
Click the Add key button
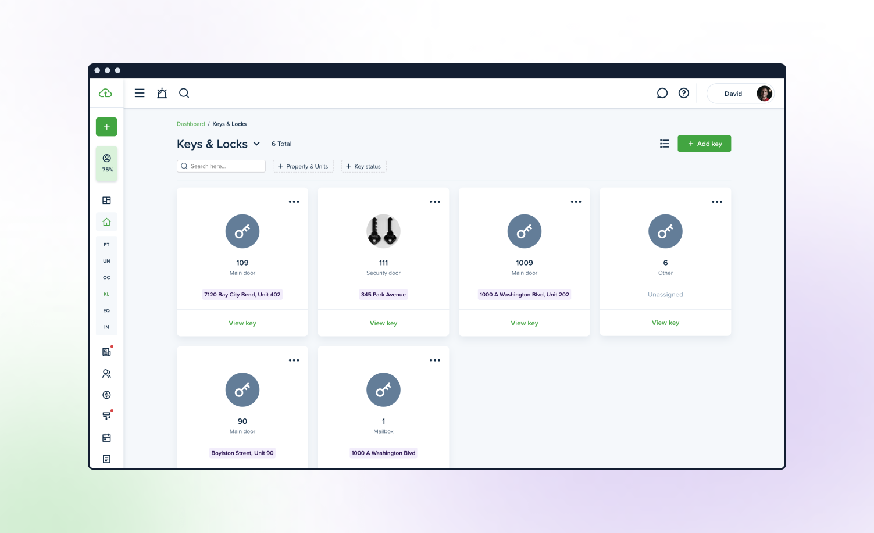704,144
